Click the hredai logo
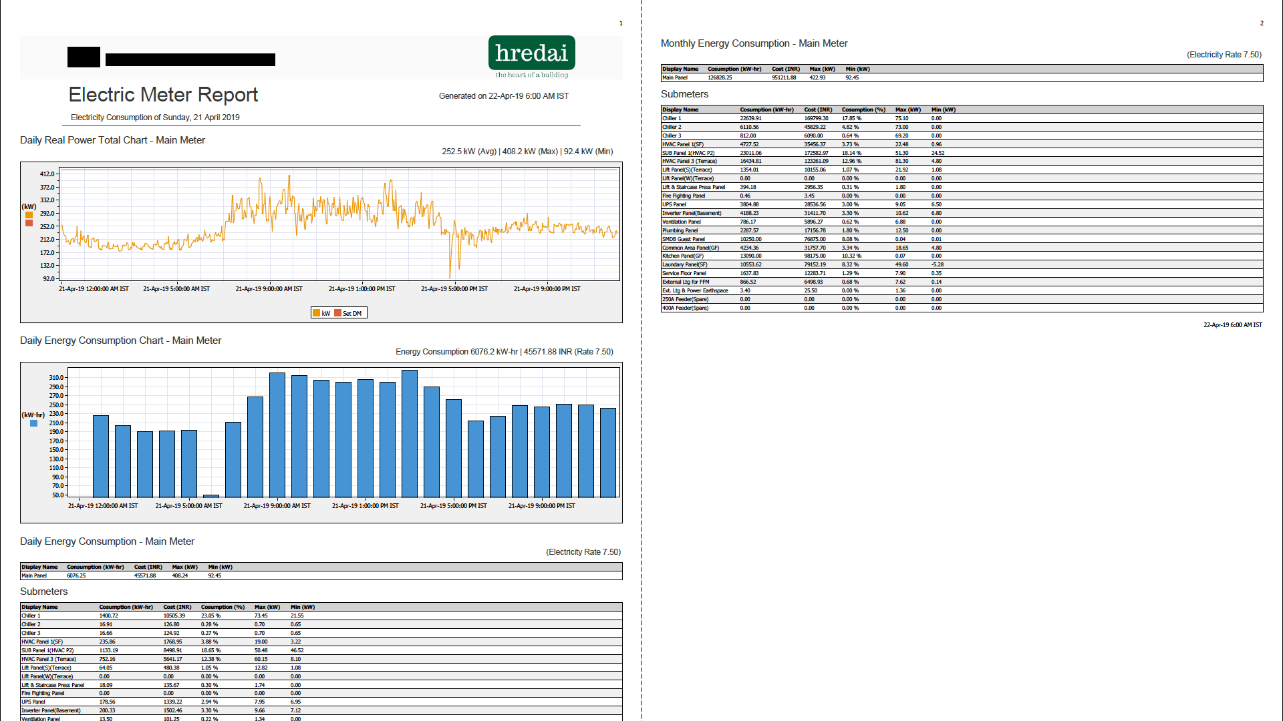This screenshot has height=721, width=1283. 532,57
